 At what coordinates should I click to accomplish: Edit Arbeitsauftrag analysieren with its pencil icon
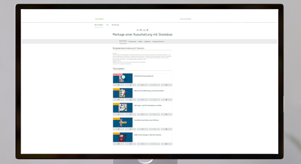point(131,85)
